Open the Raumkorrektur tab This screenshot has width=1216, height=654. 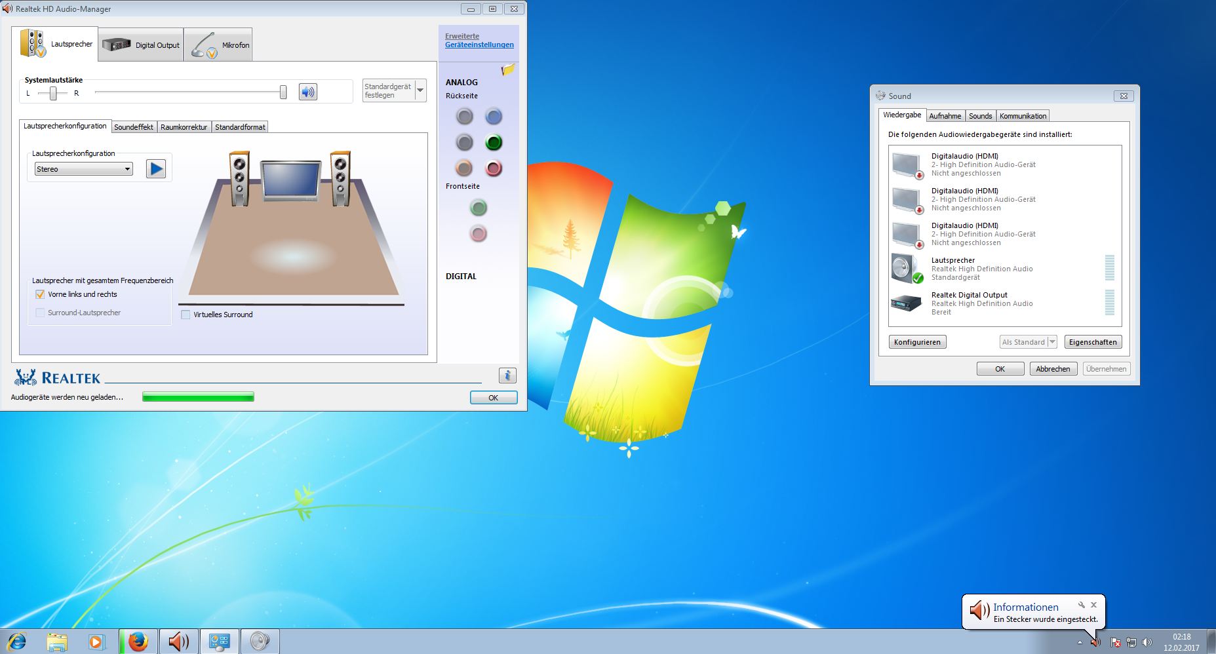184,127
